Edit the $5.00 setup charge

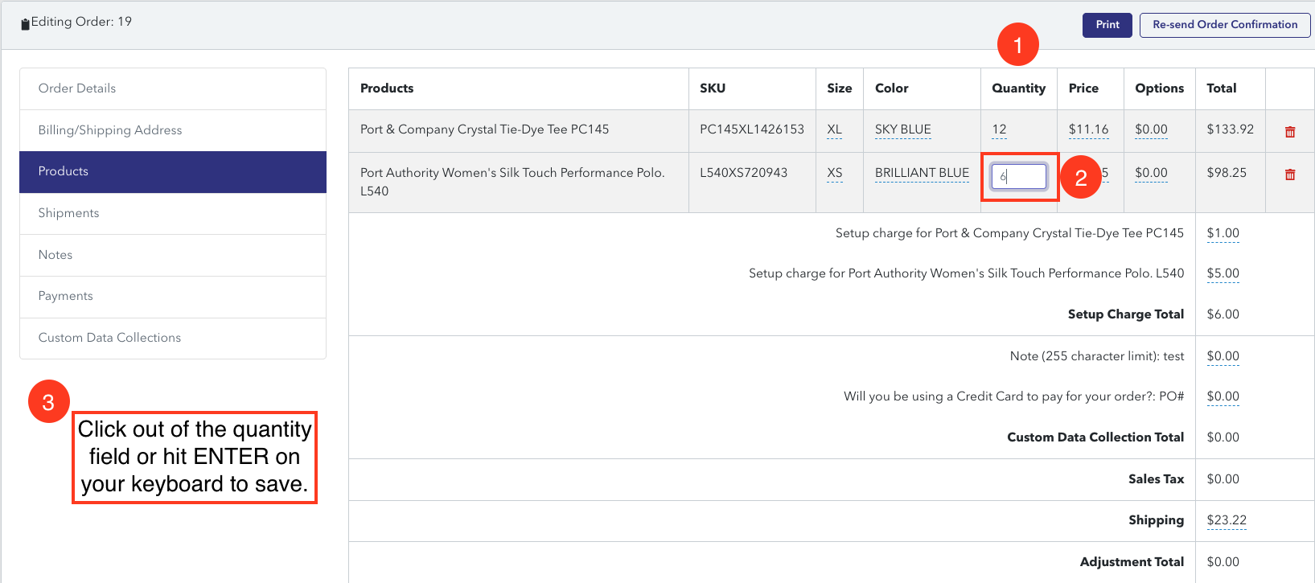point(1223,273)
